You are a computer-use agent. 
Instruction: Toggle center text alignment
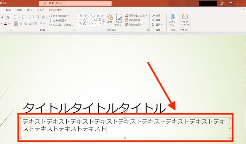click(21, 24)
